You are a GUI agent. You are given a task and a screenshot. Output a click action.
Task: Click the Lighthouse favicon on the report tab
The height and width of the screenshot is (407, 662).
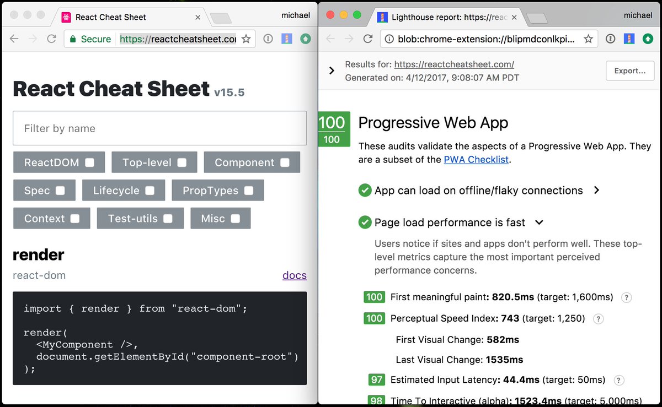tap(382, 17)
